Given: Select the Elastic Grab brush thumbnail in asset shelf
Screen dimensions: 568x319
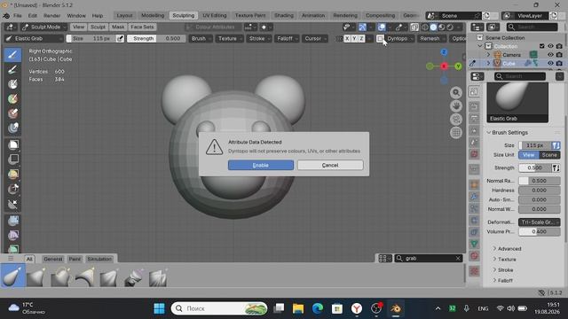Looking at the screenshot, I should [12, 276].
